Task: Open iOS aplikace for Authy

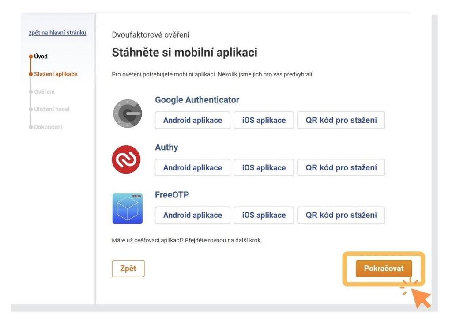Action: click(x=264, y=168)
